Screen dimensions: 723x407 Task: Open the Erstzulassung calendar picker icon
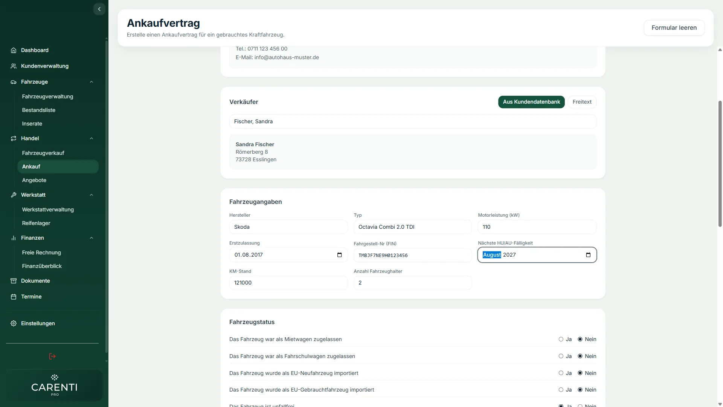point(339,255)
